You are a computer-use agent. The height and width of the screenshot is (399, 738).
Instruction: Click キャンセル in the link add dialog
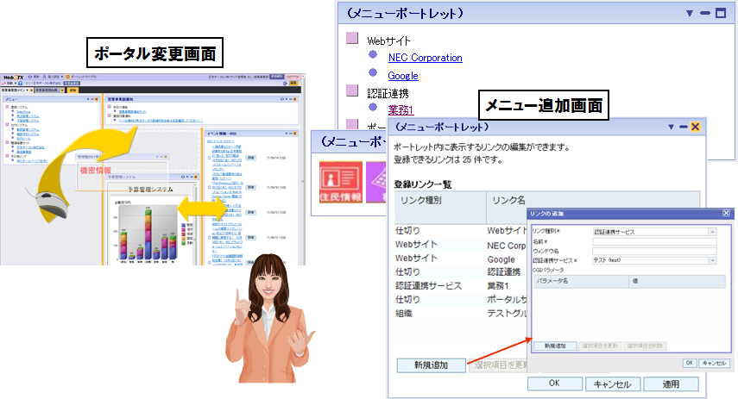715,364
